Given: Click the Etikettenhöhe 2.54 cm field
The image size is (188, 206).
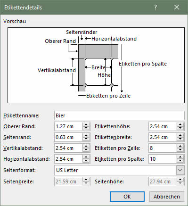Looking at the screenshot, I should [163, 126].
